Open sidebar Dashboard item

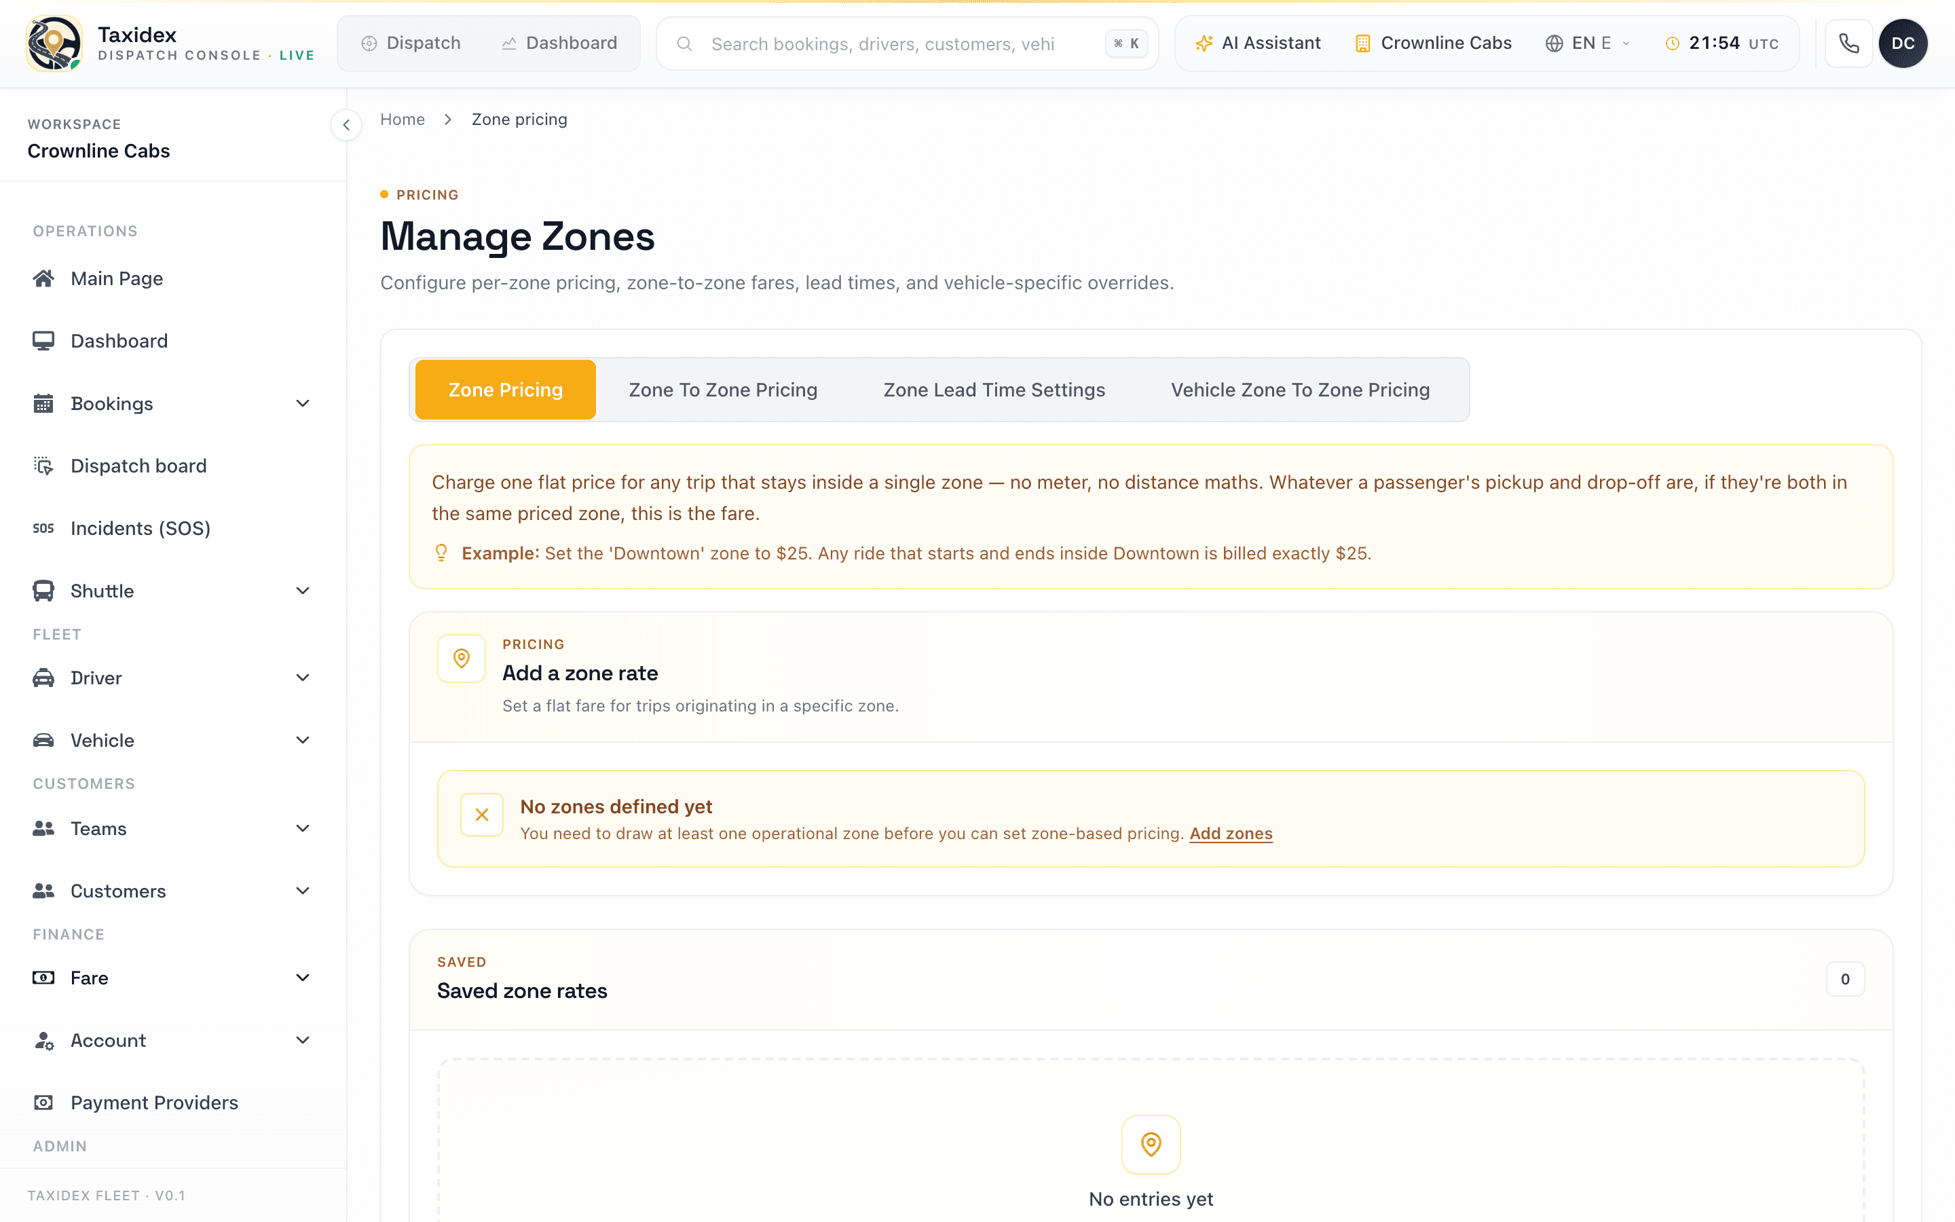172,341
